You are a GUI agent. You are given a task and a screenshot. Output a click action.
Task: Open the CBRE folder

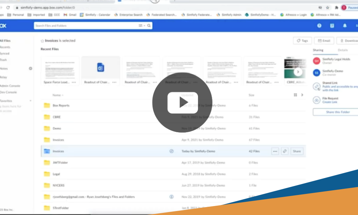[57, 117]
